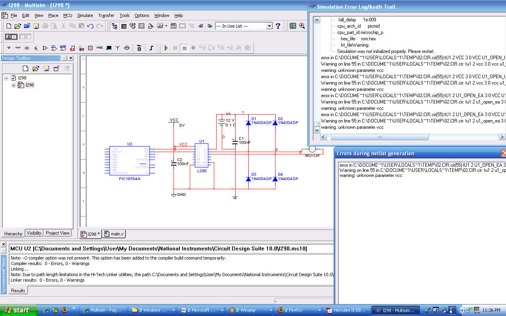
Task: Place a Source component from toolbar
Action: (9, 48)
